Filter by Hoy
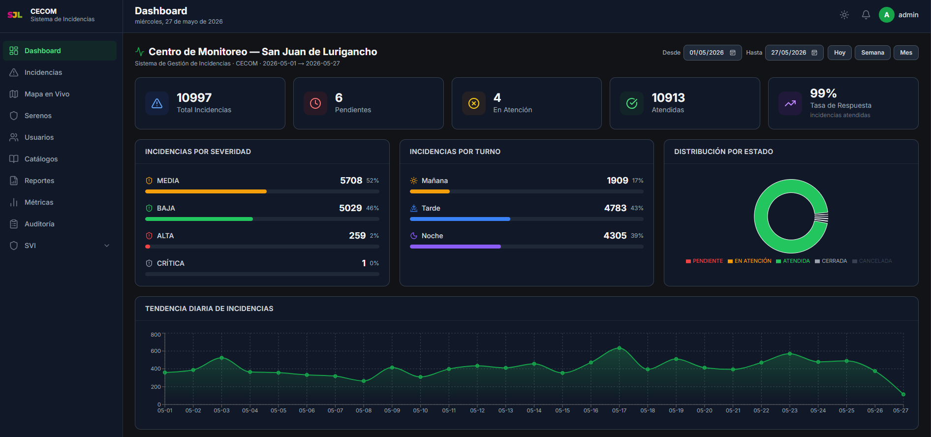This screenshot has width=931, height=437. point(839,53)
